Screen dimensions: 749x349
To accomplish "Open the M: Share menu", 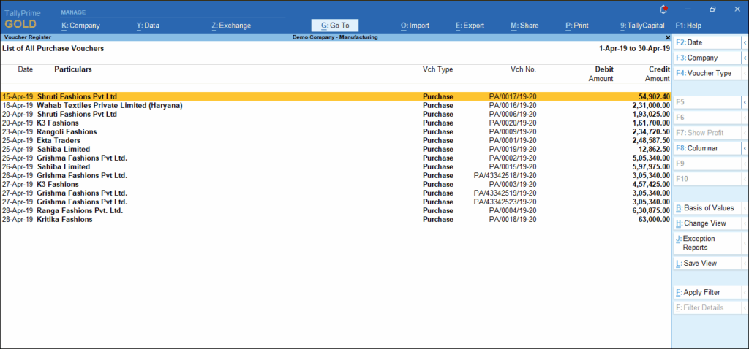I will pyautogui.click(x=524, y=26).
